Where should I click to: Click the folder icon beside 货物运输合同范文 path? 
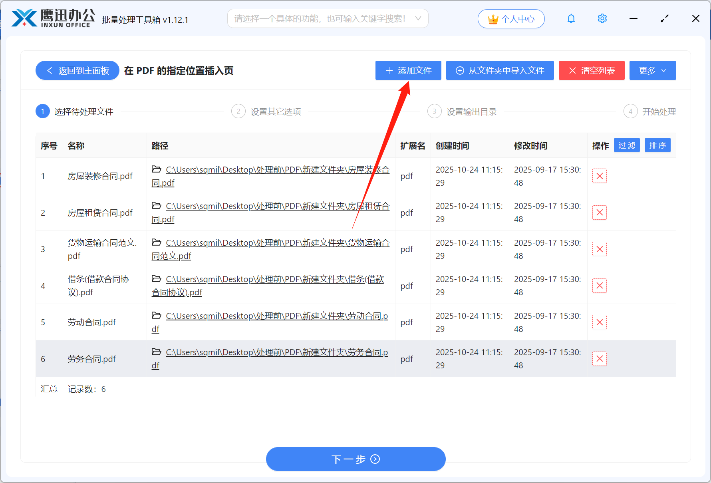pyautogui.click(x=157, y=242)
